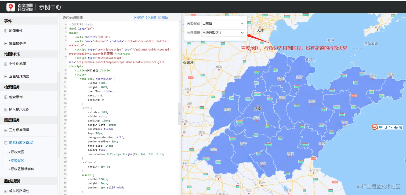Select the 图层服务 sidebar section header

[x=29, y=120]
